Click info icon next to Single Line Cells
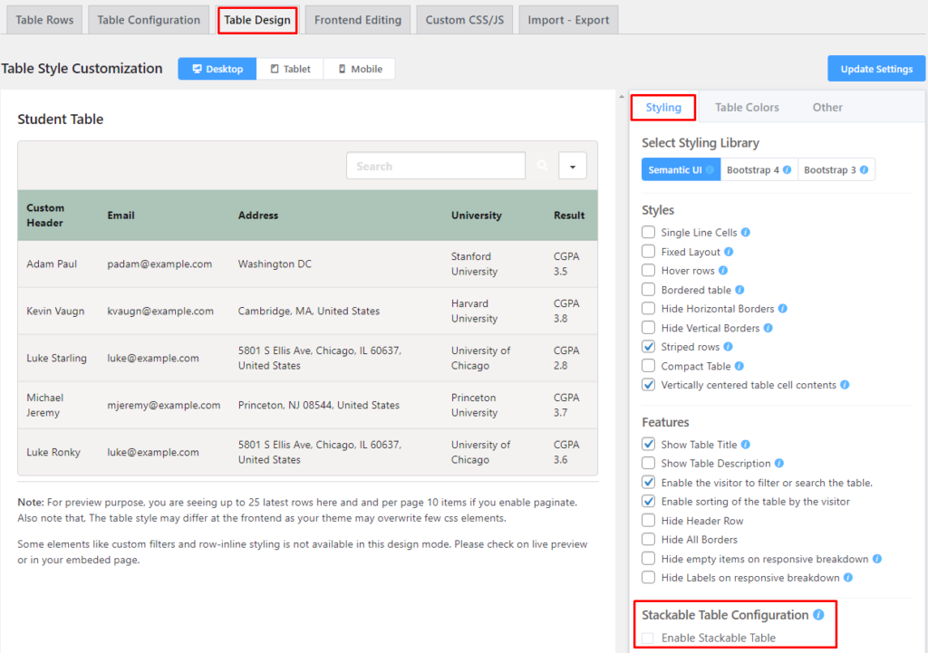 [746, 233]
